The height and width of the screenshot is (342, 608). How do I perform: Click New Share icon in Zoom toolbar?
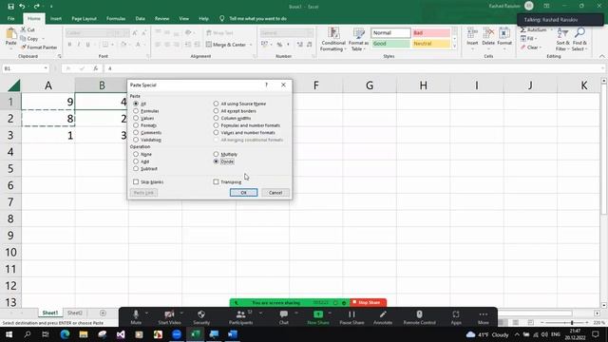click(x=318, y=314)
